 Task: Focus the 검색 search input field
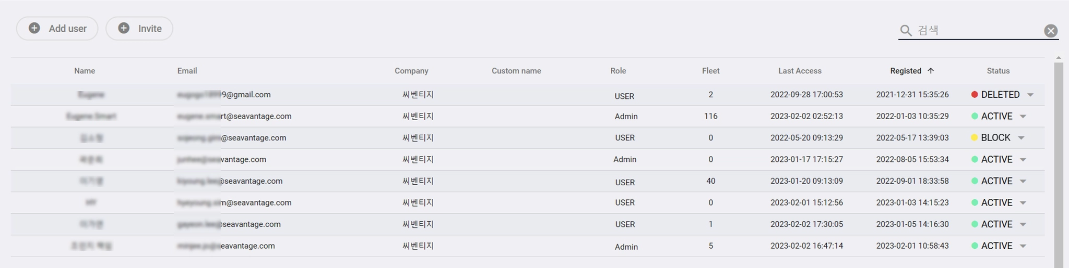point(976,30)
